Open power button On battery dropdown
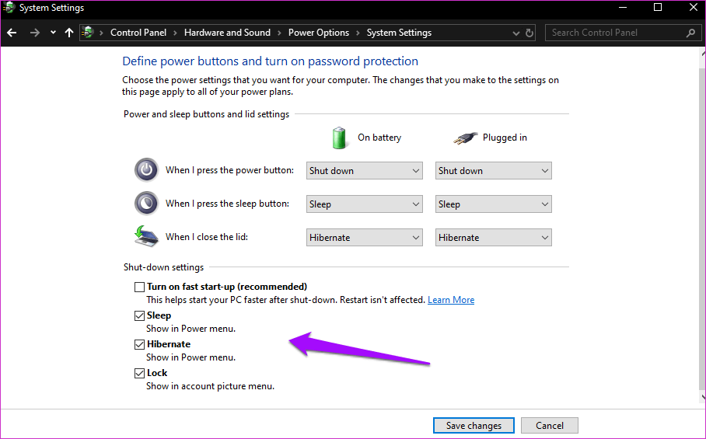 364,170
